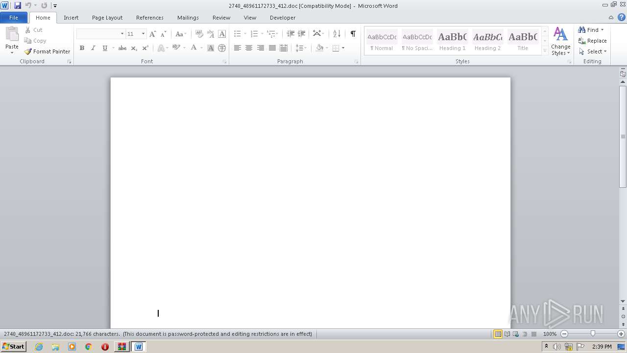This screenshot has height=353, width=627.
Task: Switch to the Mailings tab
Action: coord(188,18)
